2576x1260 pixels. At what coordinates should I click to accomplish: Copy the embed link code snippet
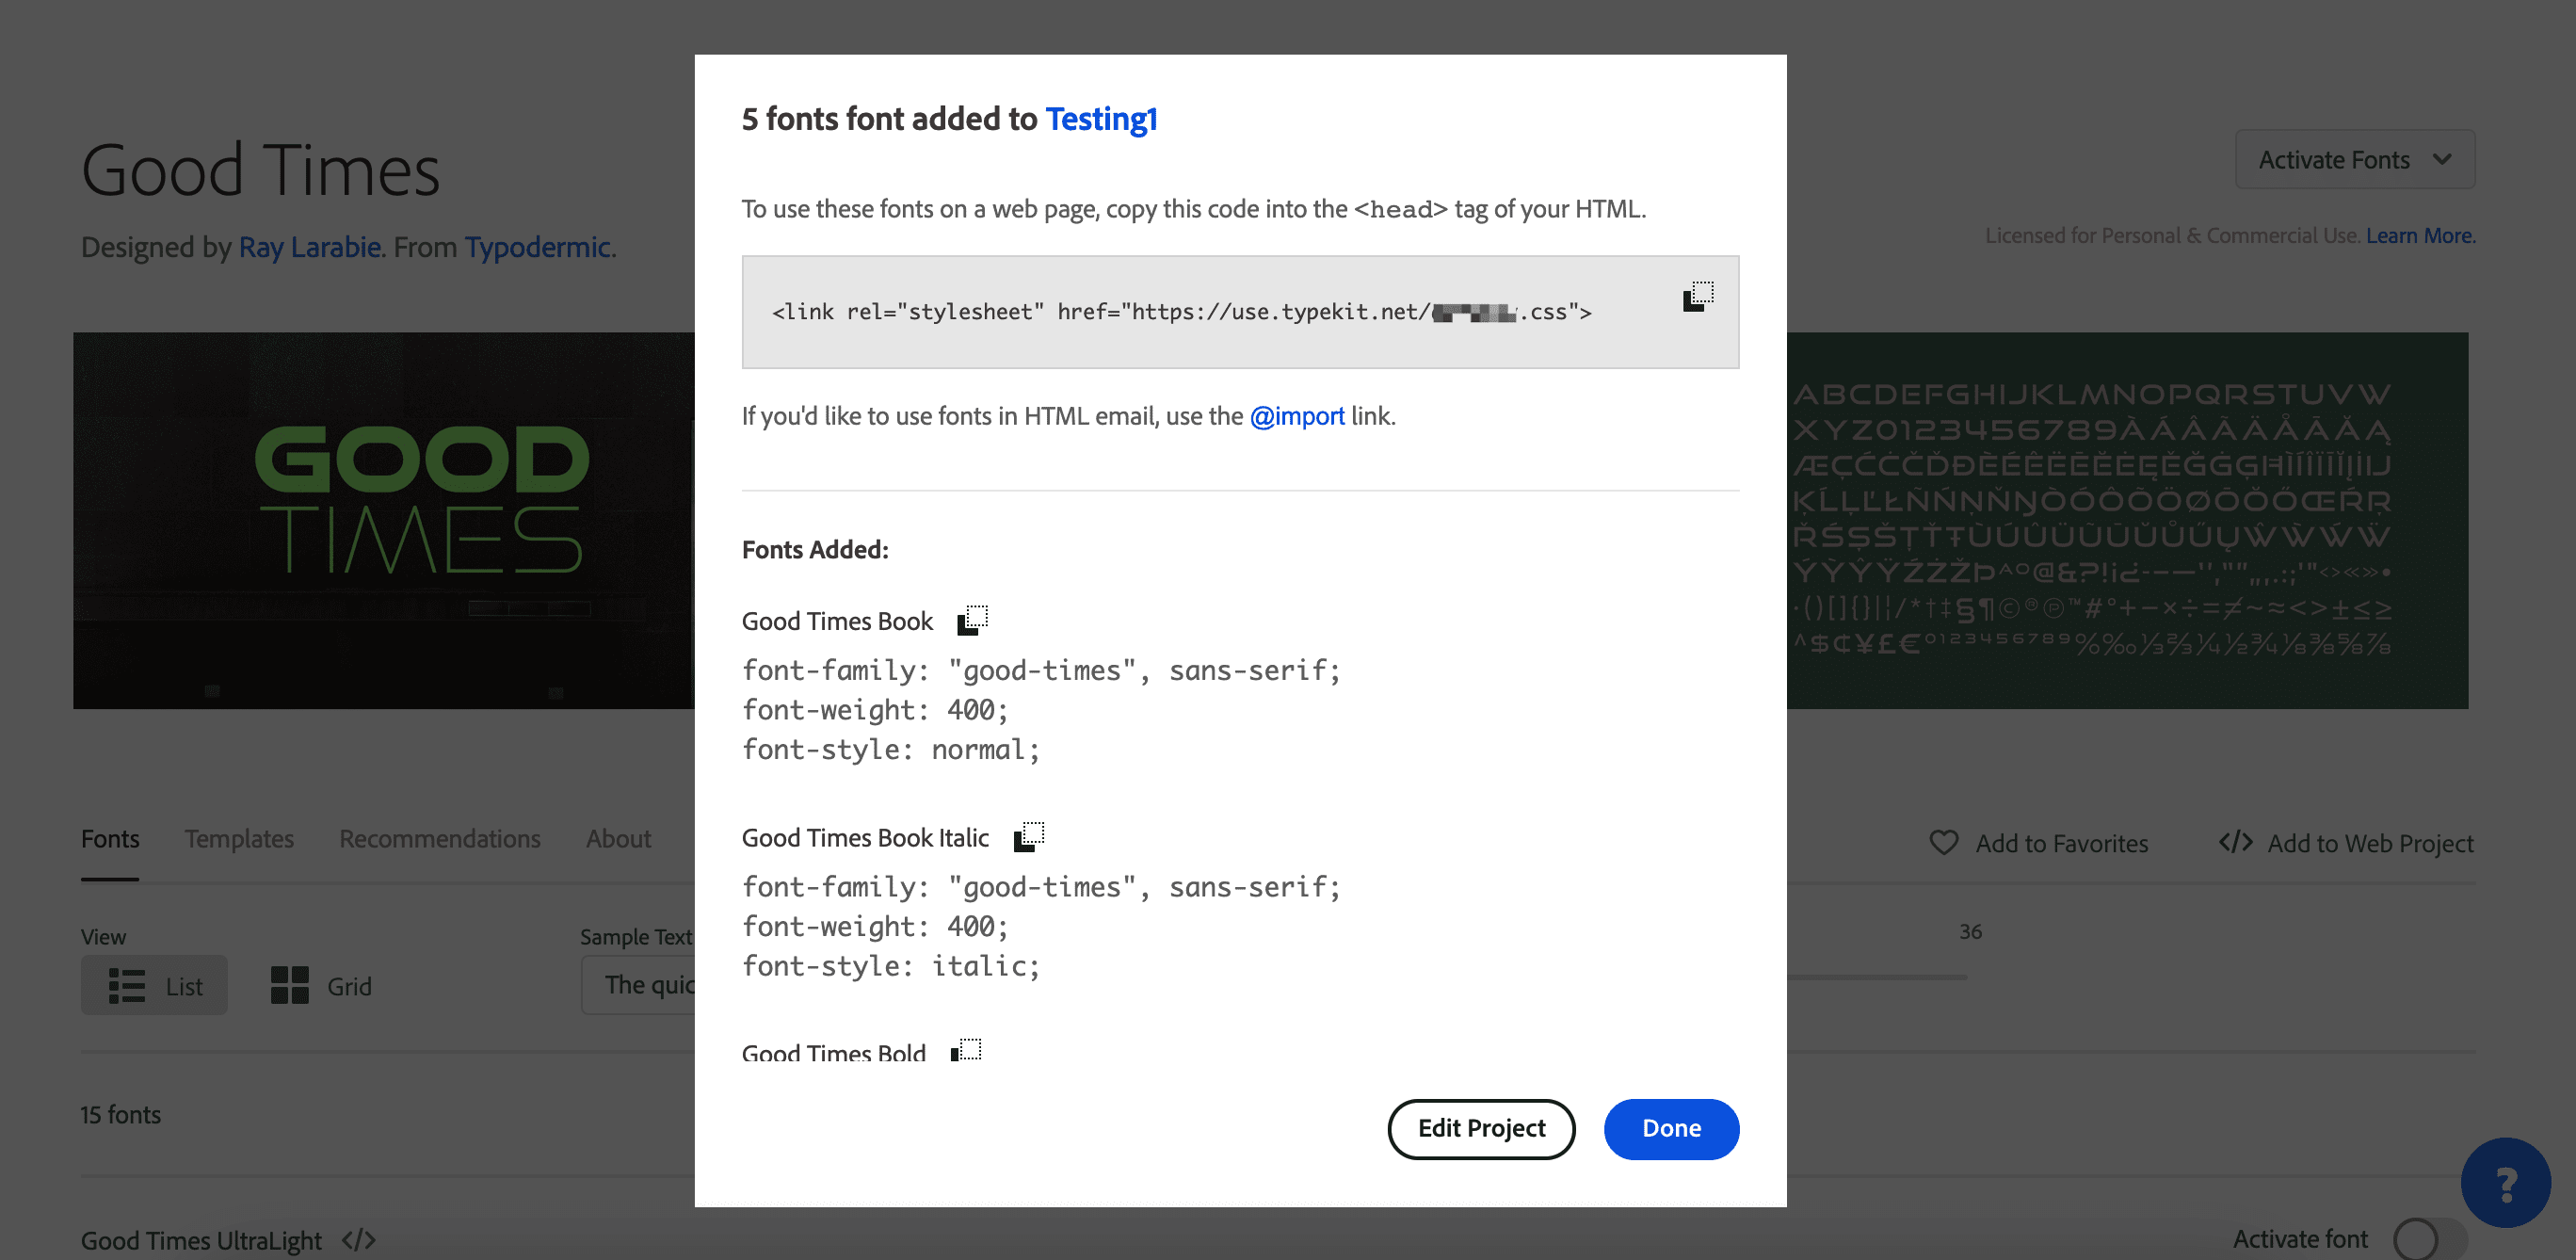click(x=1697, y=296)
